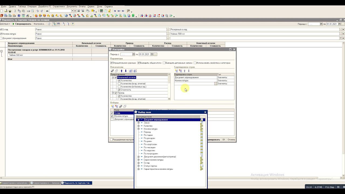The width and height of the screenshot is (345, 194).
Task: Click the green Сформировать run button in report toolbar
Action: click(x=22, y=24)
